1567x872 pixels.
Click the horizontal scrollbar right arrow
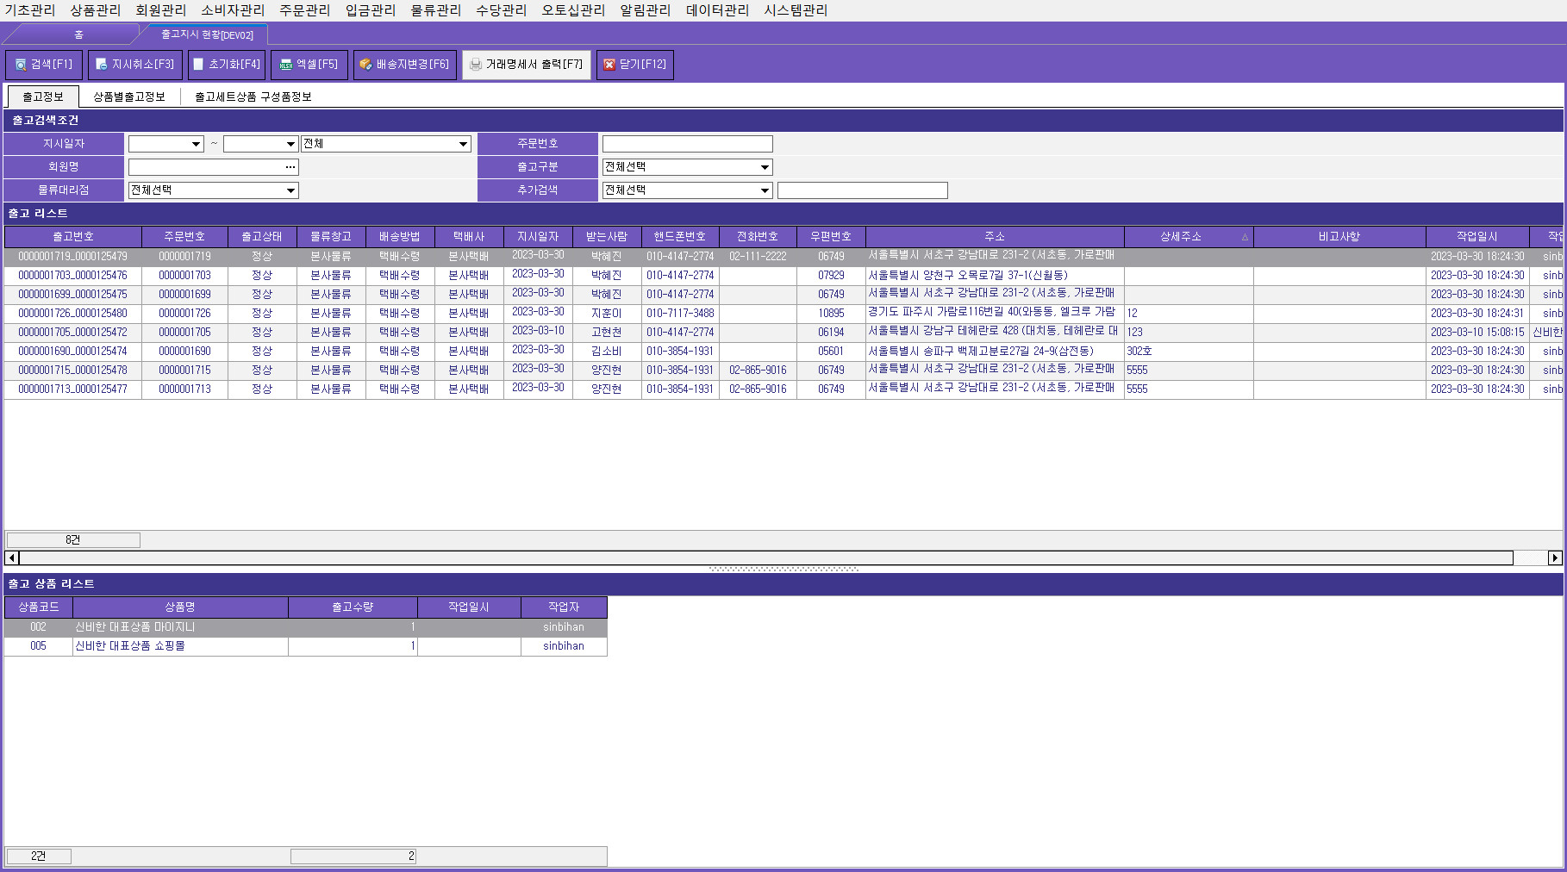click(1555, 557)
